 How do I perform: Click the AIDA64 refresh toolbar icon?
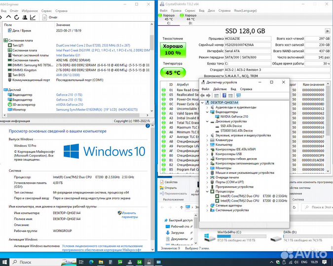(x=16, y=17)
